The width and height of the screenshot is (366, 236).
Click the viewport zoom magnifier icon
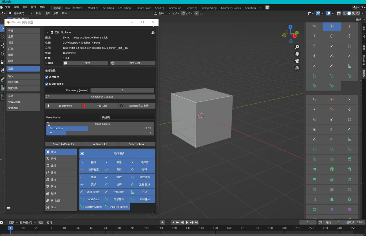297,47
